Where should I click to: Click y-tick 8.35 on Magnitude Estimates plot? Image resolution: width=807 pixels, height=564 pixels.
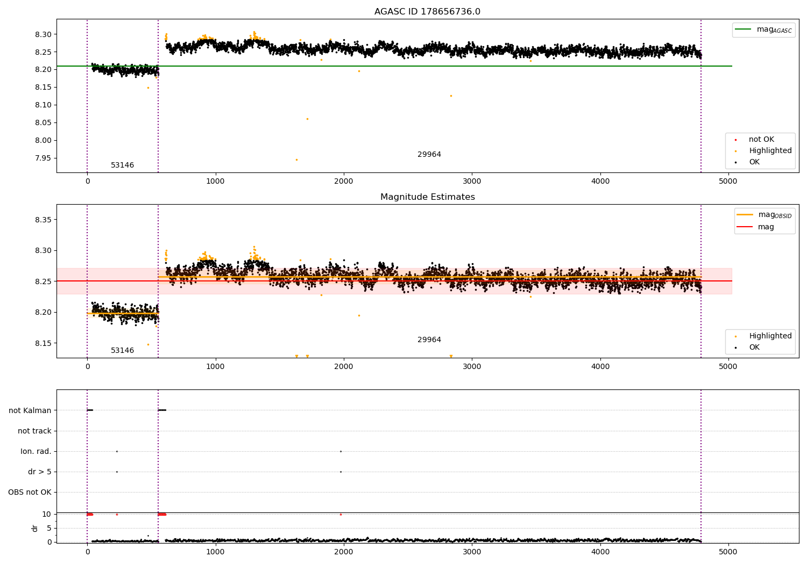(43, 220)
